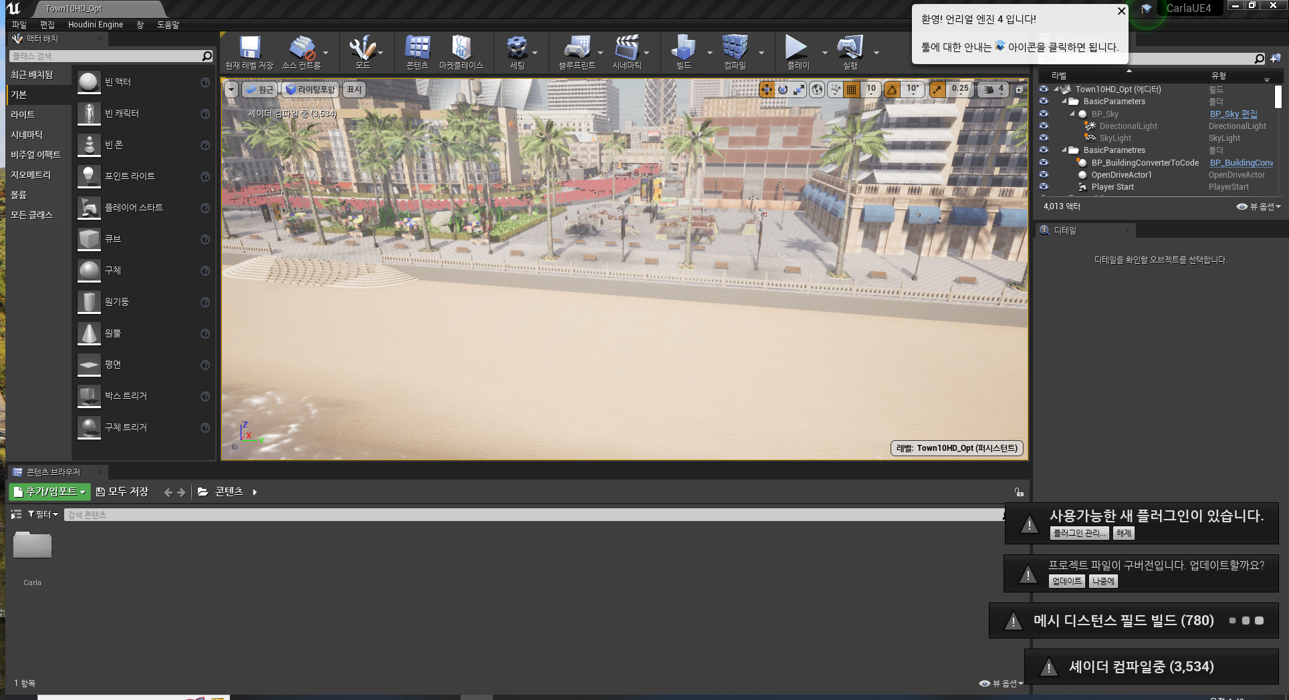Open BP_Sky edit link
The height and width of the screenshot is (700, 1289).
click(x=1234, y=114)
